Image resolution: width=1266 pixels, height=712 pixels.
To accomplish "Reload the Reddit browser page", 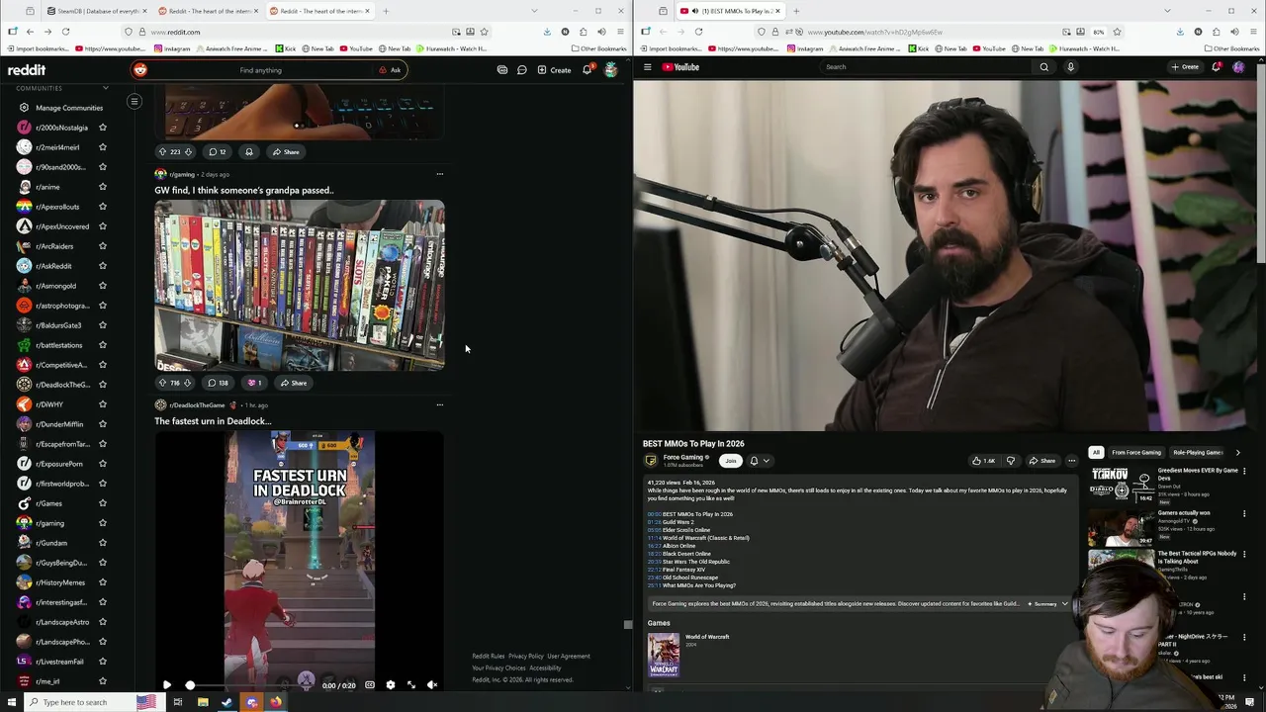I will point(65,32).
